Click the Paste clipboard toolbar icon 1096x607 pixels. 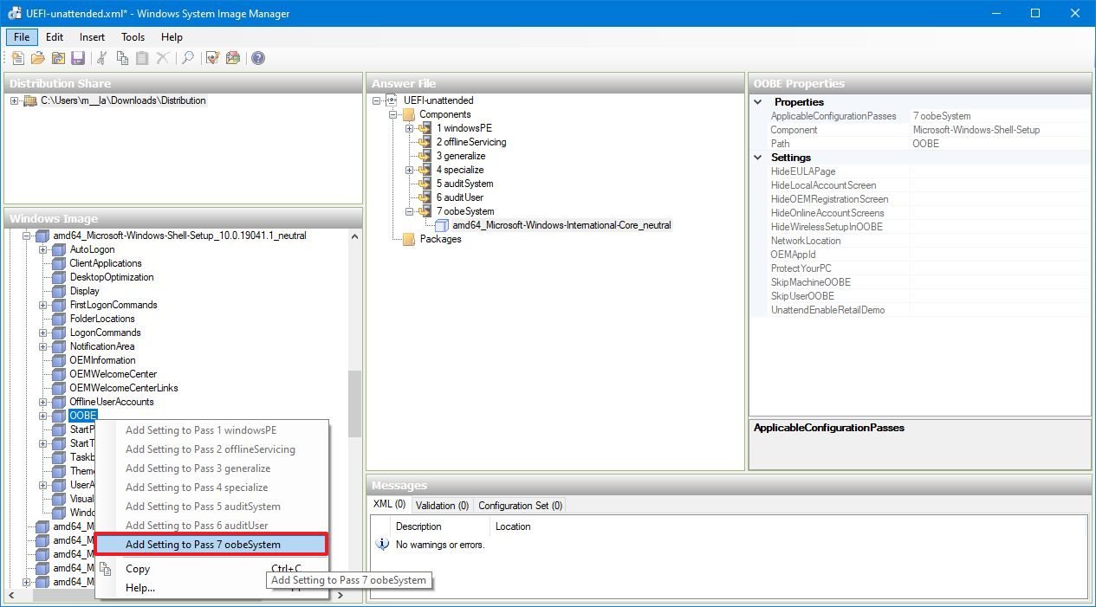pyautogui.click(x=142, y=58)
